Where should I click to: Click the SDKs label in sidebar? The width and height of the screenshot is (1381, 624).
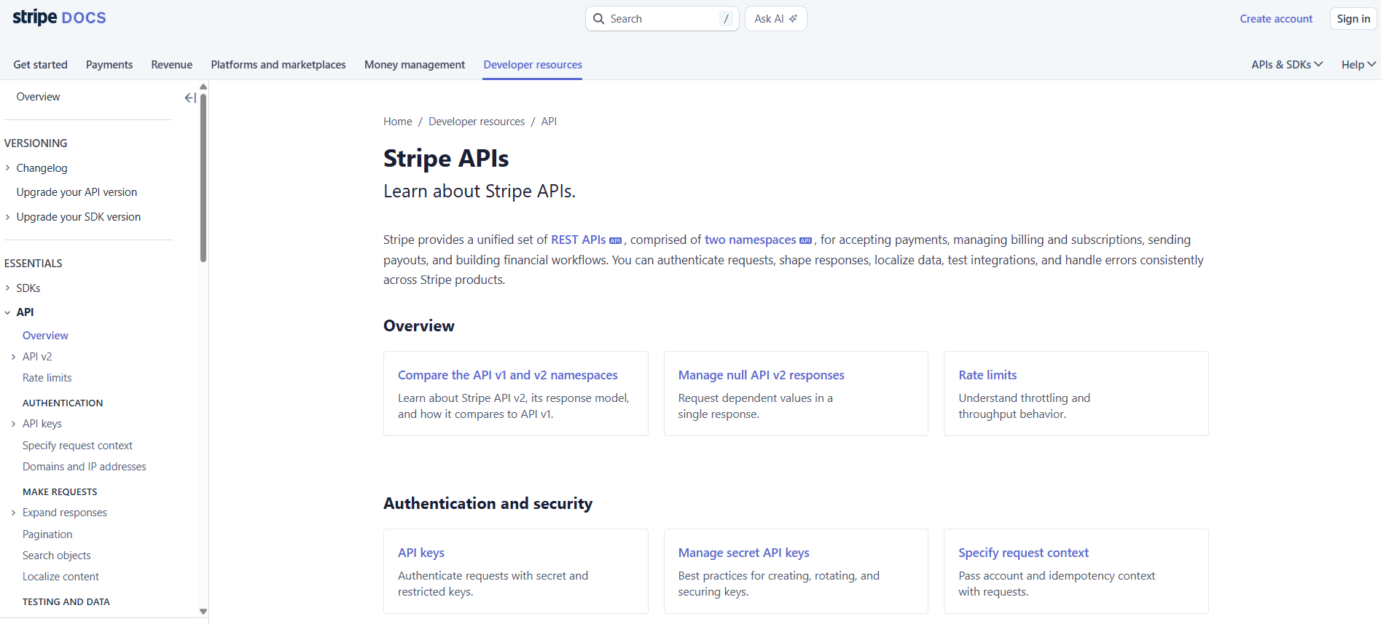(x=28, y=288)
